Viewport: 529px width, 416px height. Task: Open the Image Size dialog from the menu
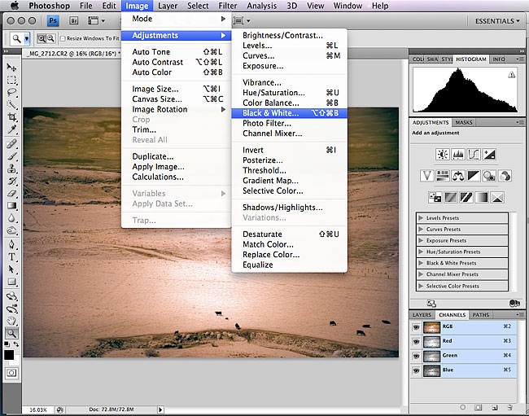click(155, 89)
